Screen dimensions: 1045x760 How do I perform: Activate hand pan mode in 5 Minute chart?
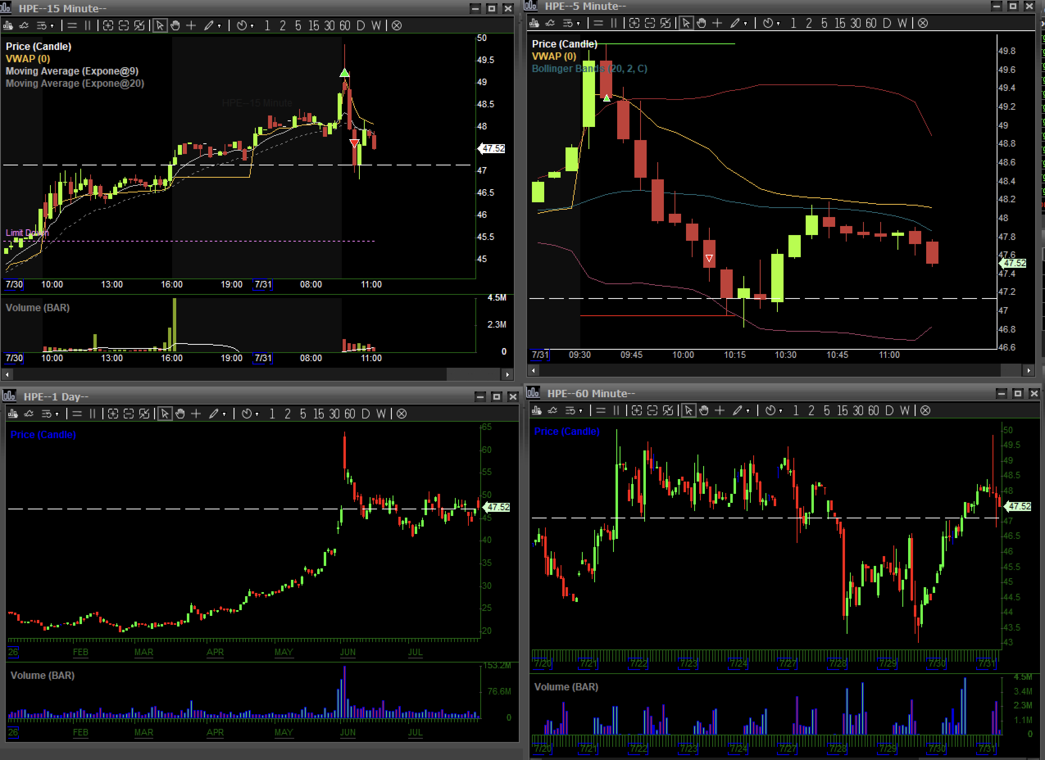[702, 23]
